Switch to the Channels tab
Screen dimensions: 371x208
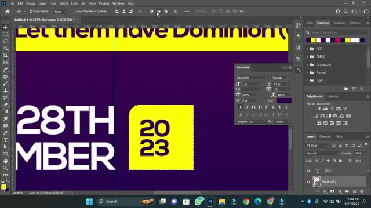325,136
